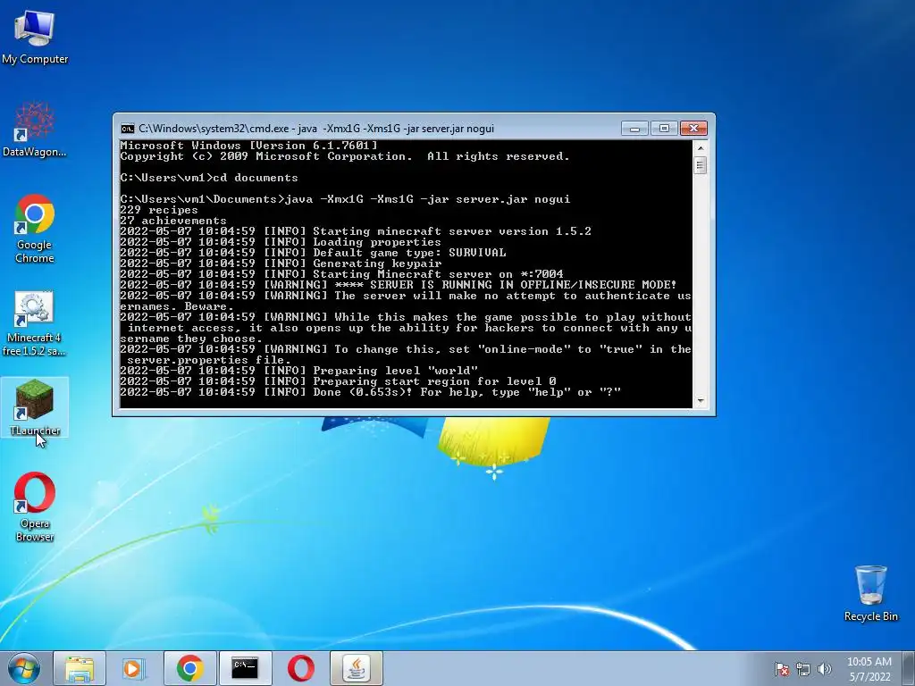The width and height of the screenshot is (915, 686).
Task: Open the My Computer desktop icon
Action: 35,36
